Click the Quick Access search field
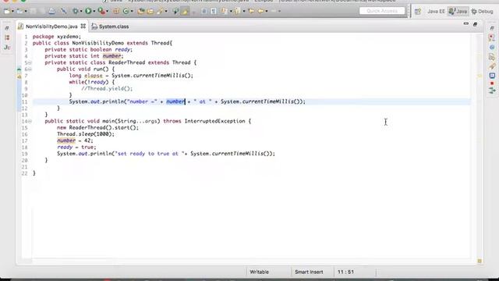 pos(382,11)
